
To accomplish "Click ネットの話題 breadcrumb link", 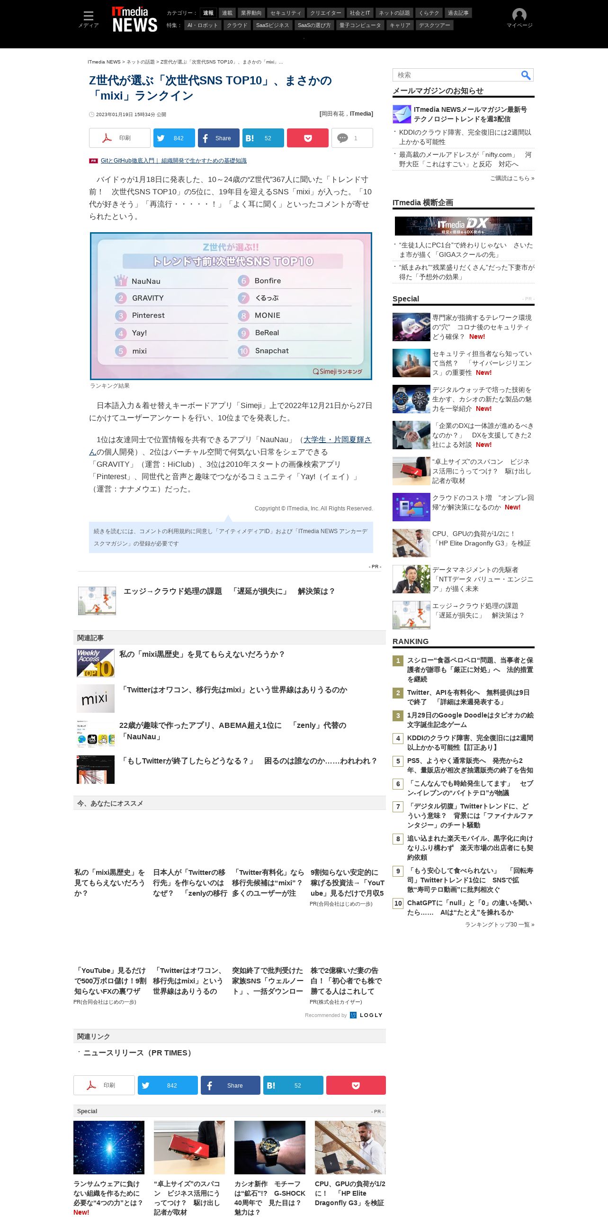I will pos(140,62).
